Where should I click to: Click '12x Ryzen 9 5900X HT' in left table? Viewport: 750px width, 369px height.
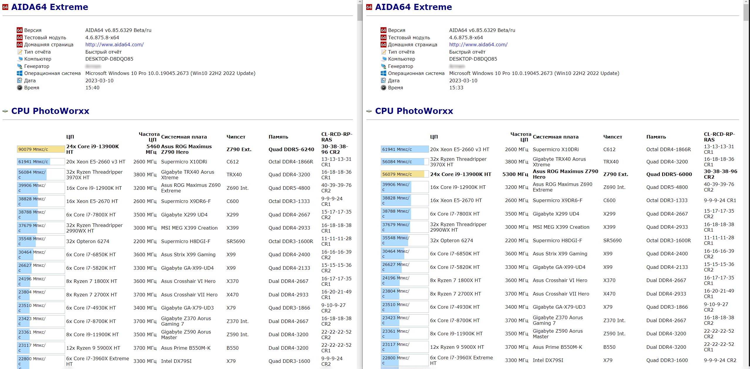click(93, 348)
